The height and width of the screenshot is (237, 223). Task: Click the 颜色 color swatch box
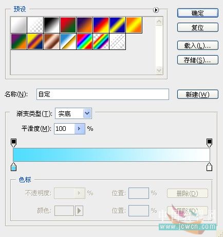64,211
